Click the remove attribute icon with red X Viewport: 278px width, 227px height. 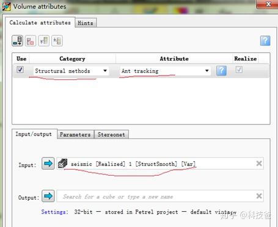[31, 41]
